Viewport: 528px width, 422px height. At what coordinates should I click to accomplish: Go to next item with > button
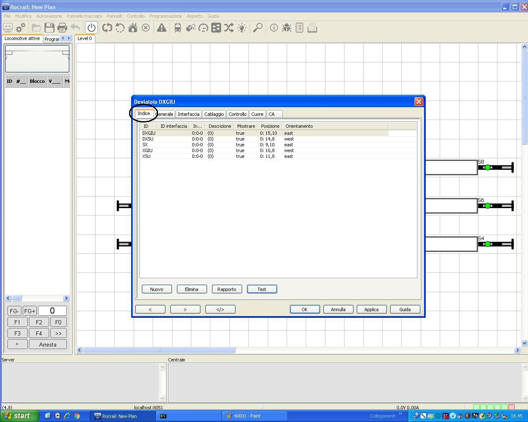coord(185,309)
